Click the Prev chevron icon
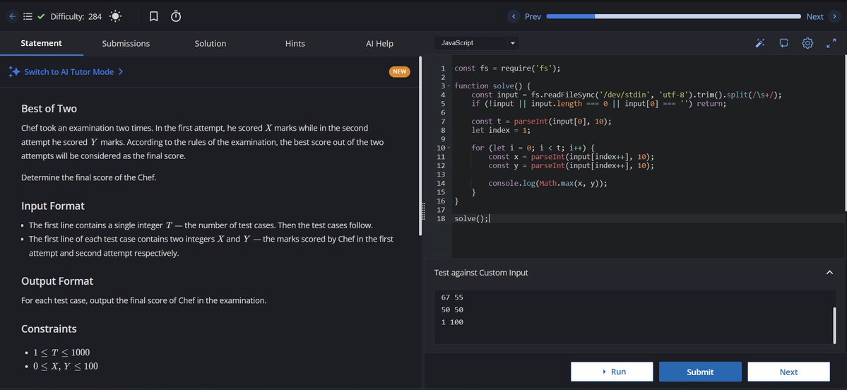 tap(514, 17)
